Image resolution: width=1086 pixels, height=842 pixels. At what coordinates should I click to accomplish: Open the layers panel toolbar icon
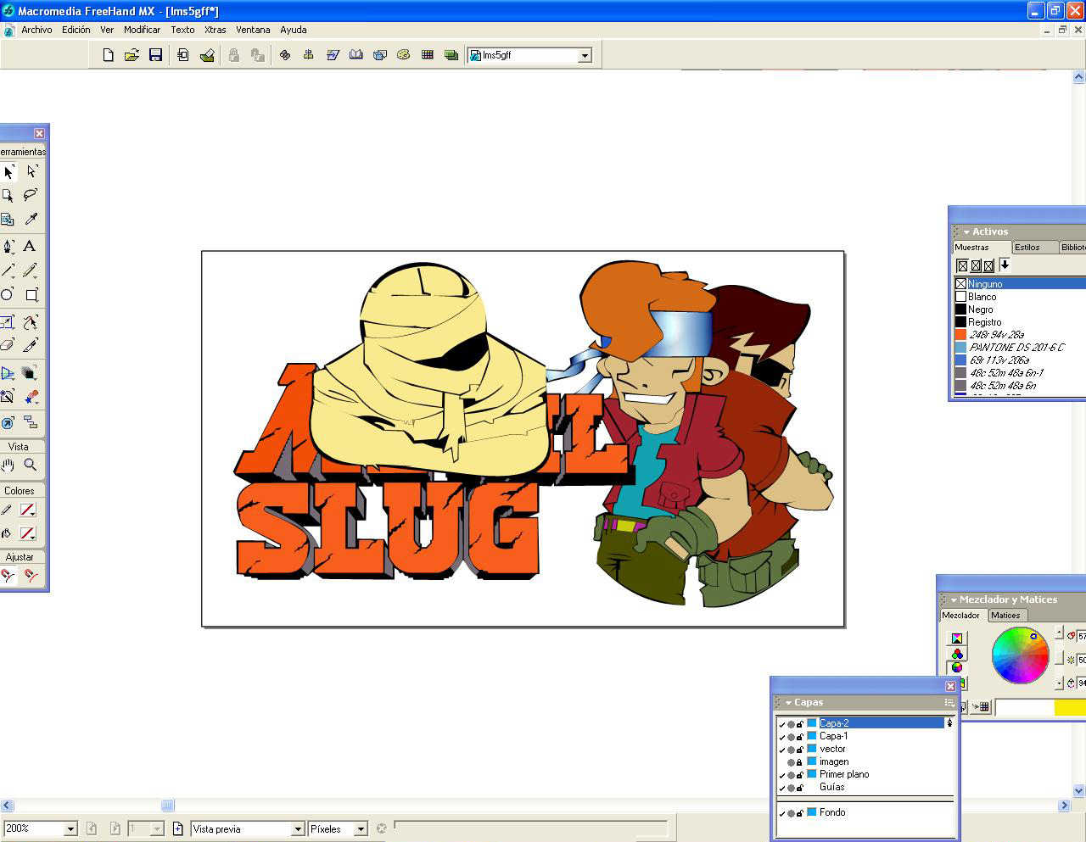click(451, 55)
